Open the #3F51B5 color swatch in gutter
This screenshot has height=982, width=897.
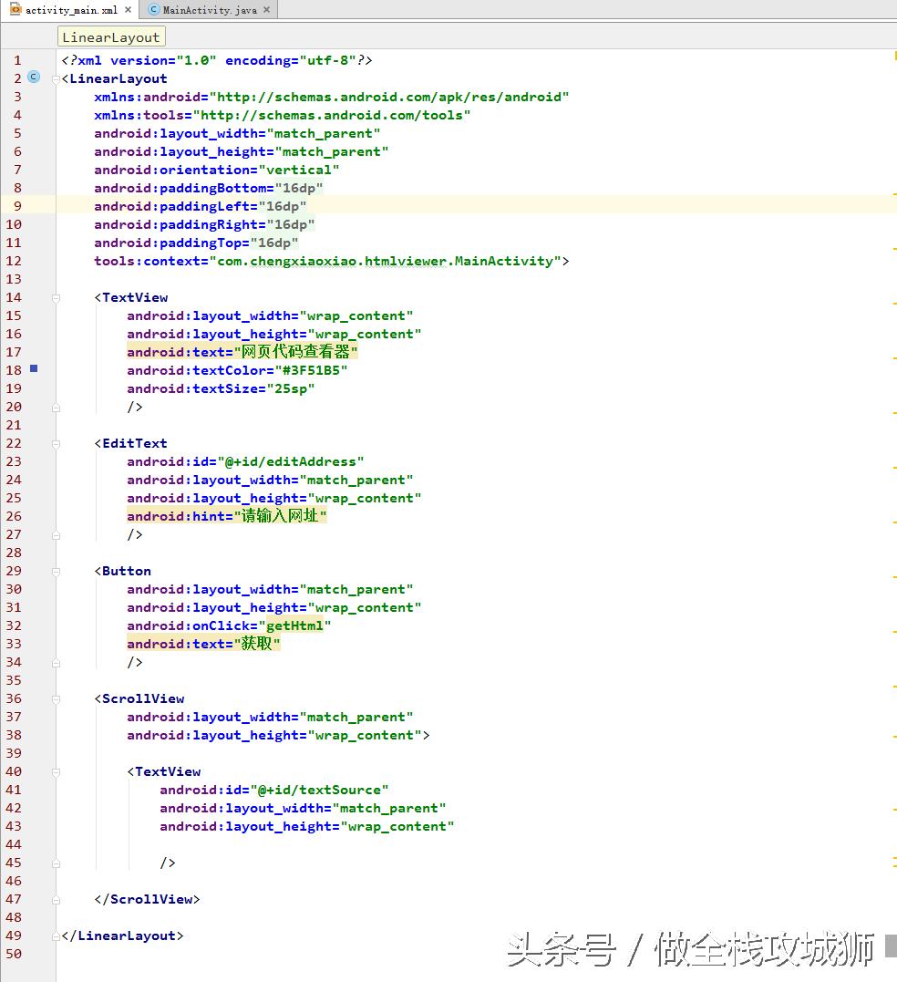coord(34,369)
